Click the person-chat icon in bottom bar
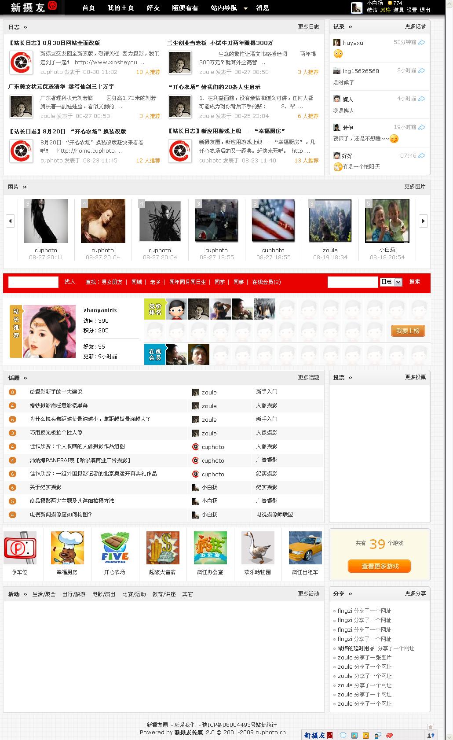 [377, 735]
